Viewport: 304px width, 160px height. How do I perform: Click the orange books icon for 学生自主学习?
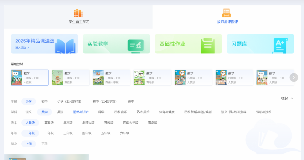point(78,13)
